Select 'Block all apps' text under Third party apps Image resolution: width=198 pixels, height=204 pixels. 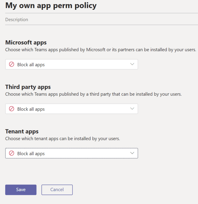pyautogui.click(x=31, y=109)
